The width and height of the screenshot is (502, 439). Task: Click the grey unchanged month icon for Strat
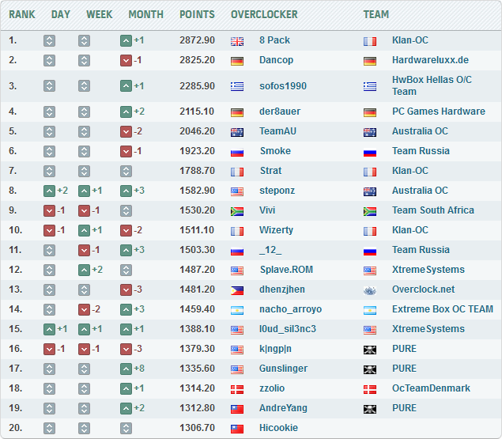coord(126,172)
